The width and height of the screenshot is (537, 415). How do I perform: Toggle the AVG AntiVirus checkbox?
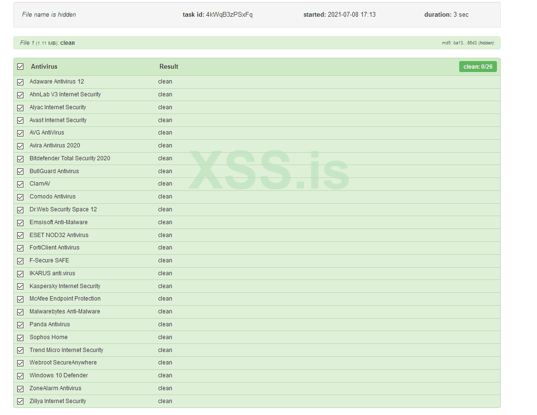coord(21,134)
